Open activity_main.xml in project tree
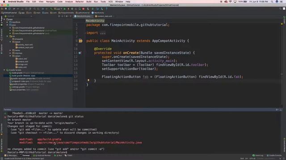 click(x=24, y=44)
